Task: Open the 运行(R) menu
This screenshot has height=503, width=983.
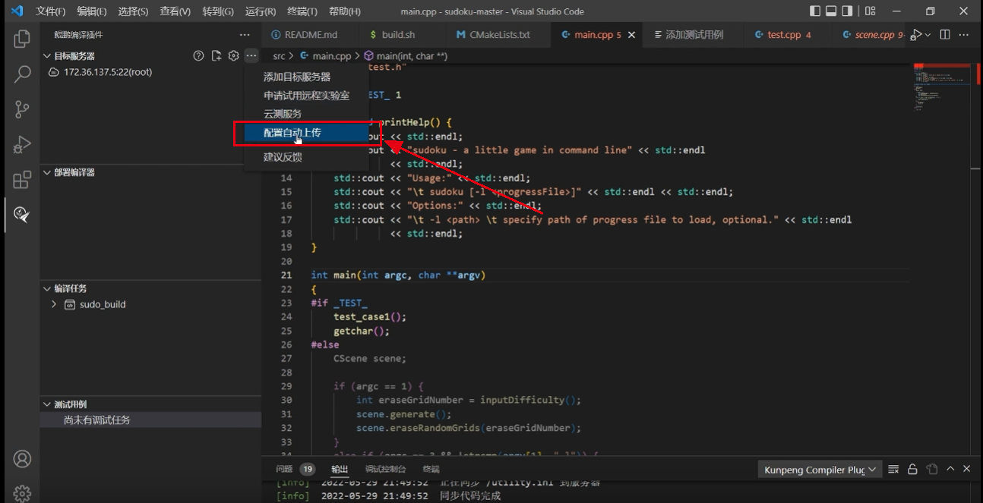Action: point(261,11)
